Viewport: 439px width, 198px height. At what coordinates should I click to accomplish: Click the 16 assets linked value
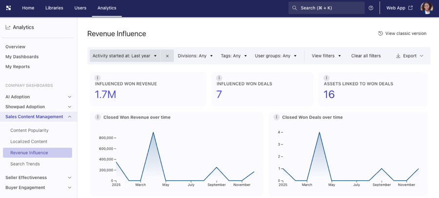click(x=329, y=95)
